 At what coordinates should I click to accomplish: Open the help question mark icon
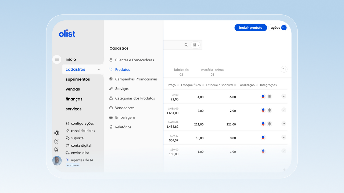57,141
